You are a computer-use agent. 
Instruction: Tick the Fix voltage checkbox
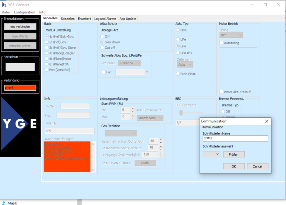[x=104, y=72]
